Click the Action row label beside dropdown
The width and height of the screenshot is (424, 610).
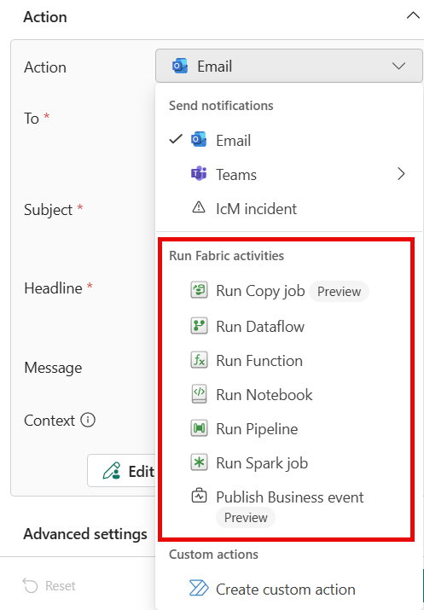point(45,67)
